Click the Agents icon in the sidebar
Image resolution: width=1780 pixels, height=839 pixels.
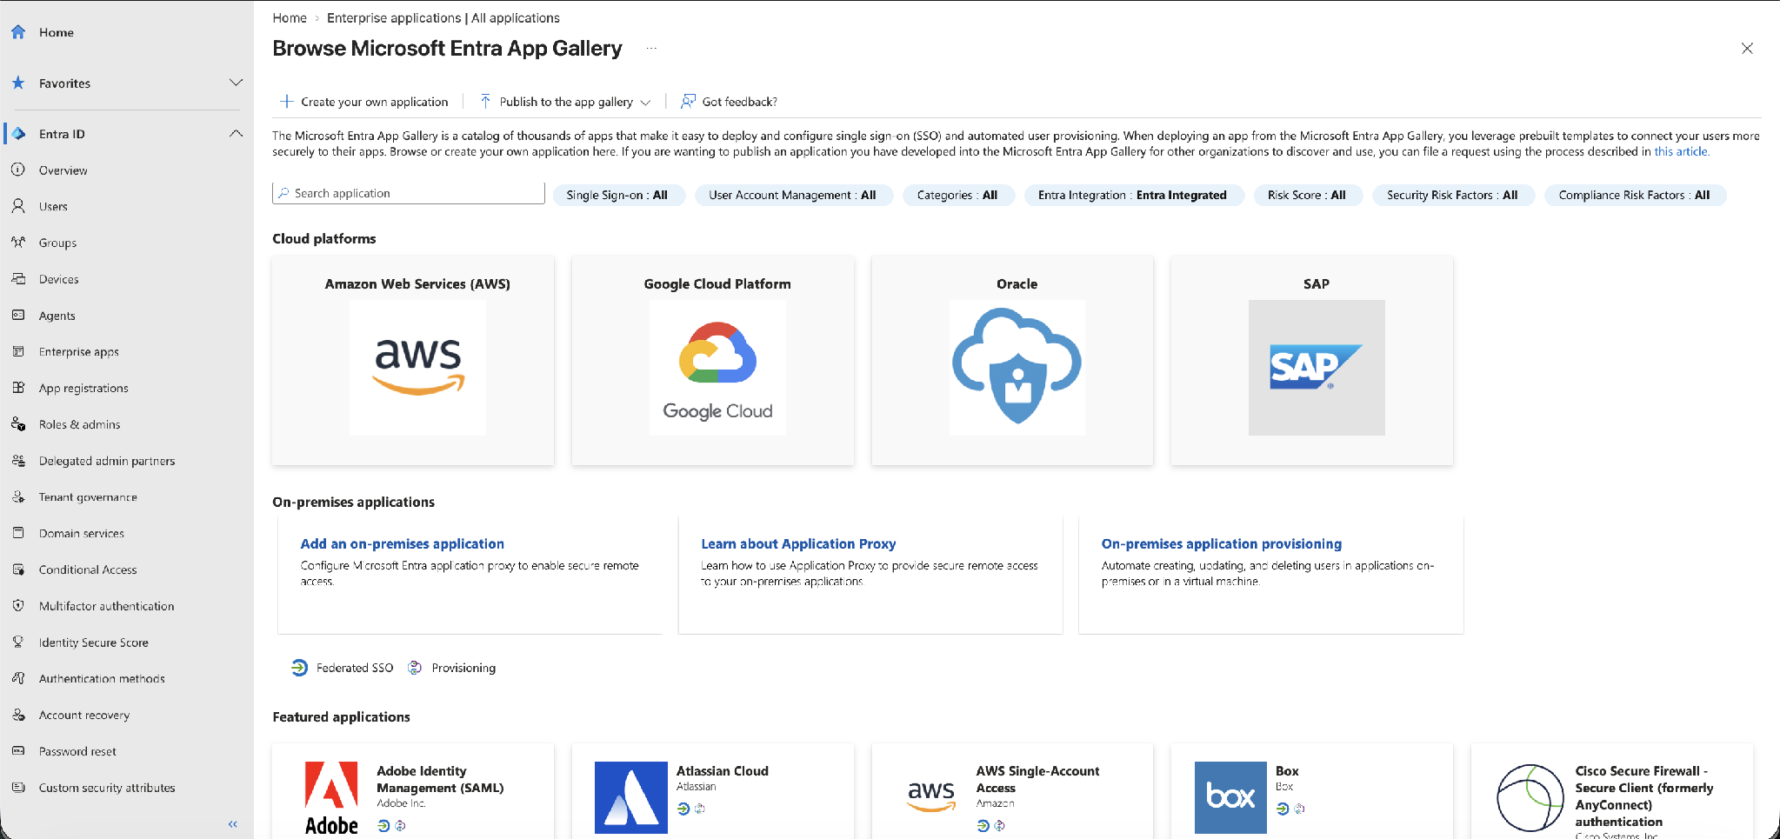(x=18, y=316)
